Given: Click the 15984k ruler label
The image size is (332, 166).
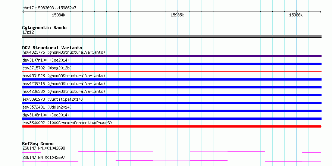Looking at the screenshot, I should tap(59, 15).
